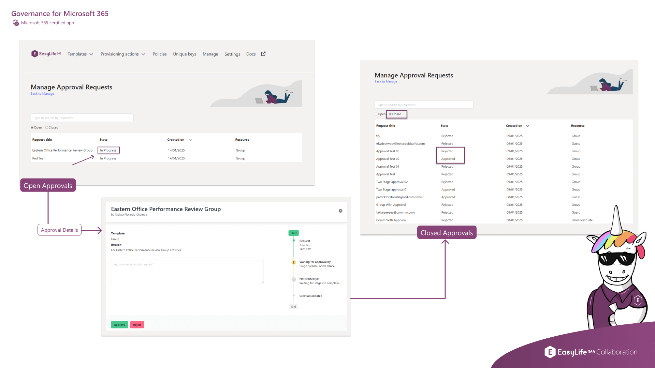Image resolution: width=655 pixels, height=368 pixels.
Task: Click Request title header in open approvals table
Action: click(42, 140)
